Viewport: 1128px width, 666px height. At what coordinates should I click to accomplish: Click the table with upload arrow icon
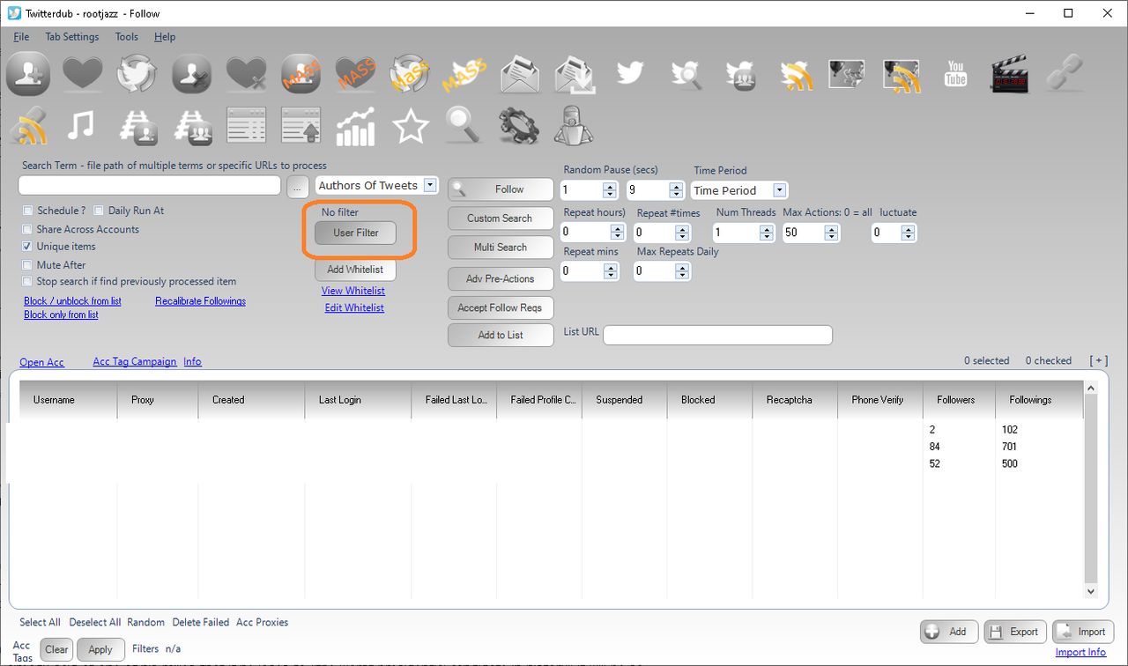point(301,125)
